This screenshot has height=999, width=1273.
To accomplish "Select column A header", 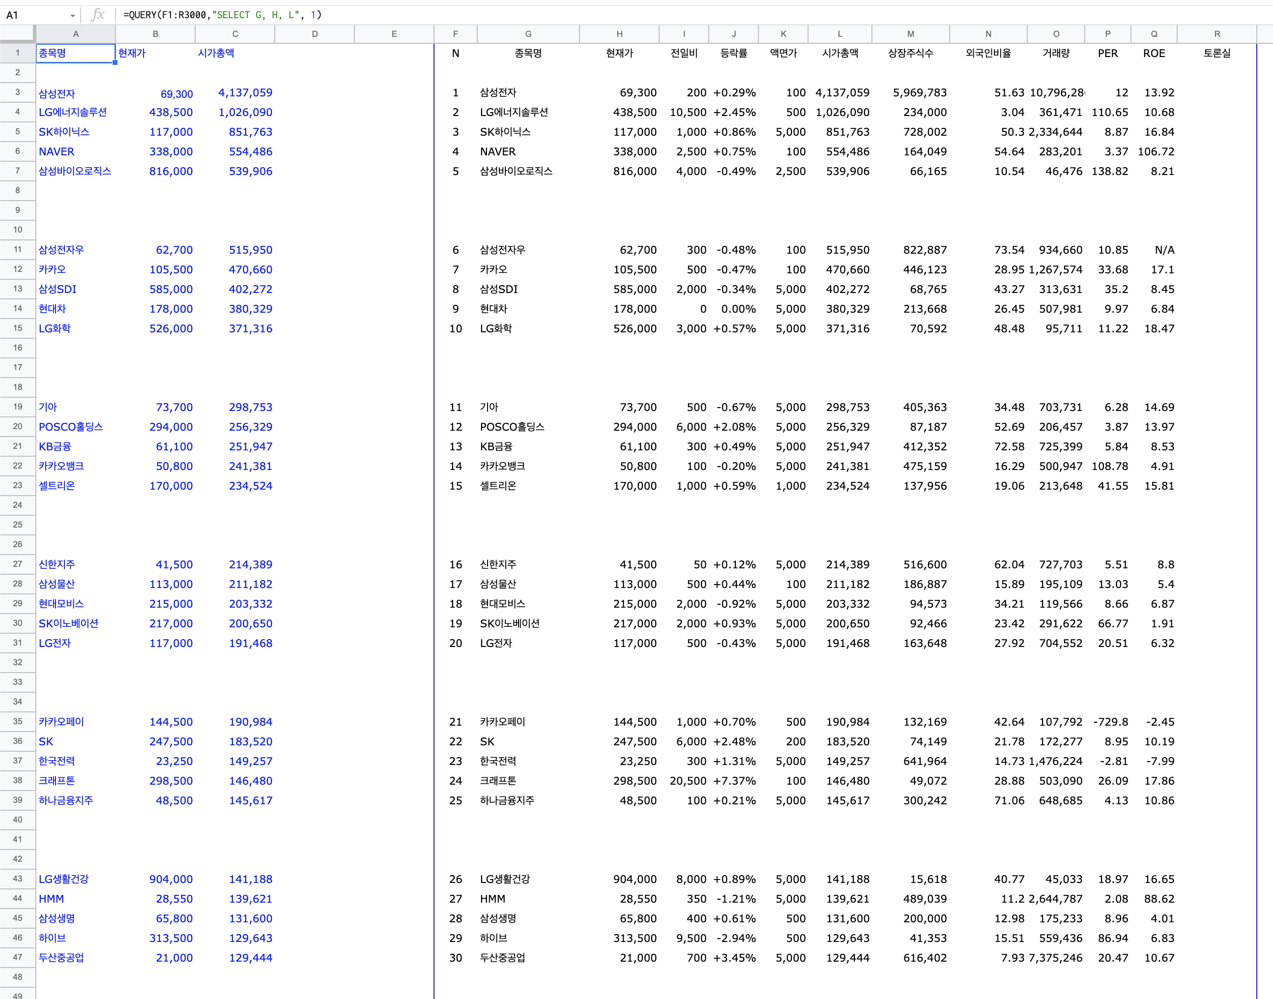I will [x=75, y=34].
